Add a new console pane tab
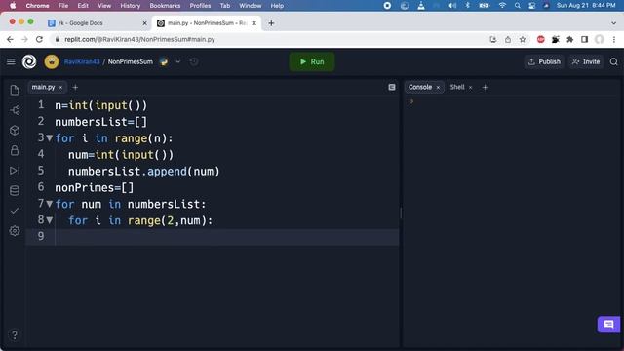 click(485, 87)
